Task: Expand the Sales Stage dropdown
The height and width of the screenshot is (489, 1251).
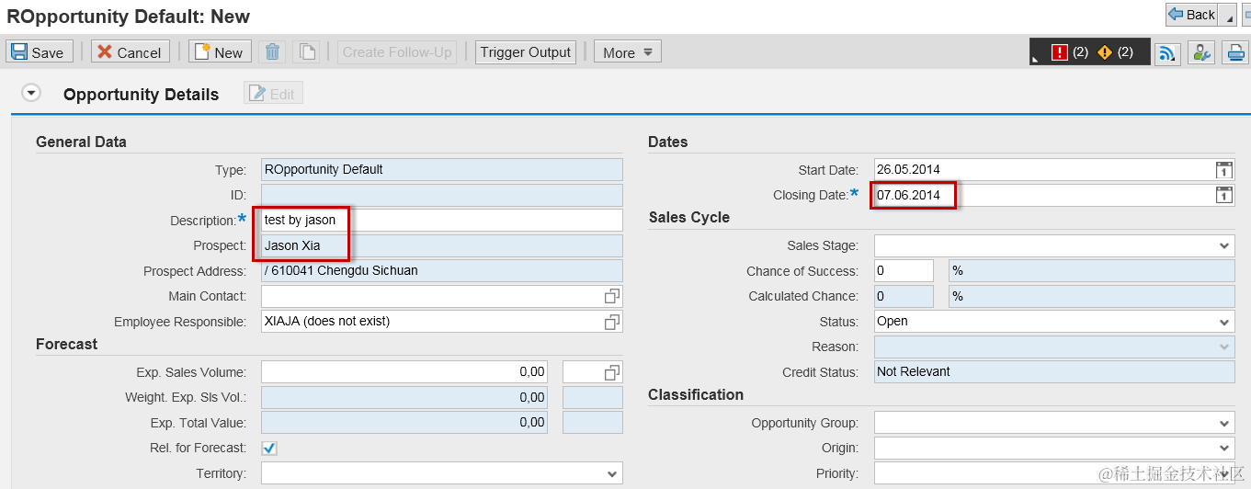Action: (x=1224, y=245)
